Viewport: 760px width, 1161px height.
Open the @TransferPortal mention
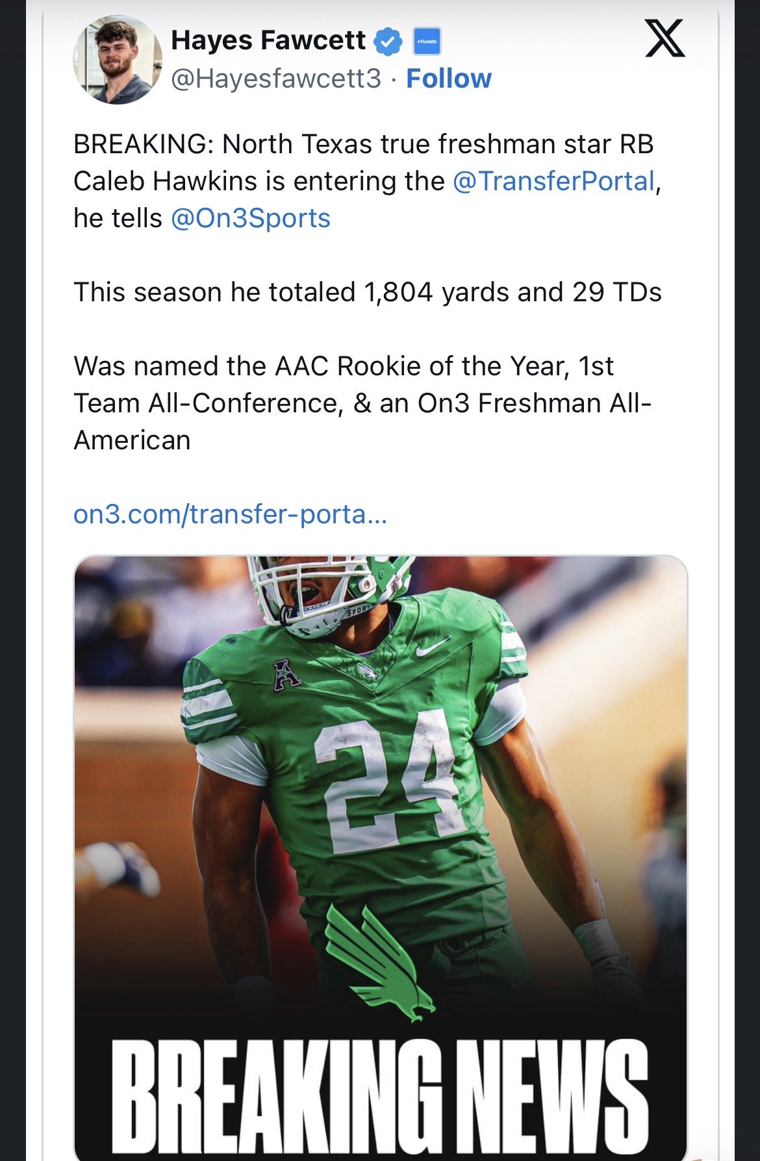pyautogui.click(x=553, y=181)
